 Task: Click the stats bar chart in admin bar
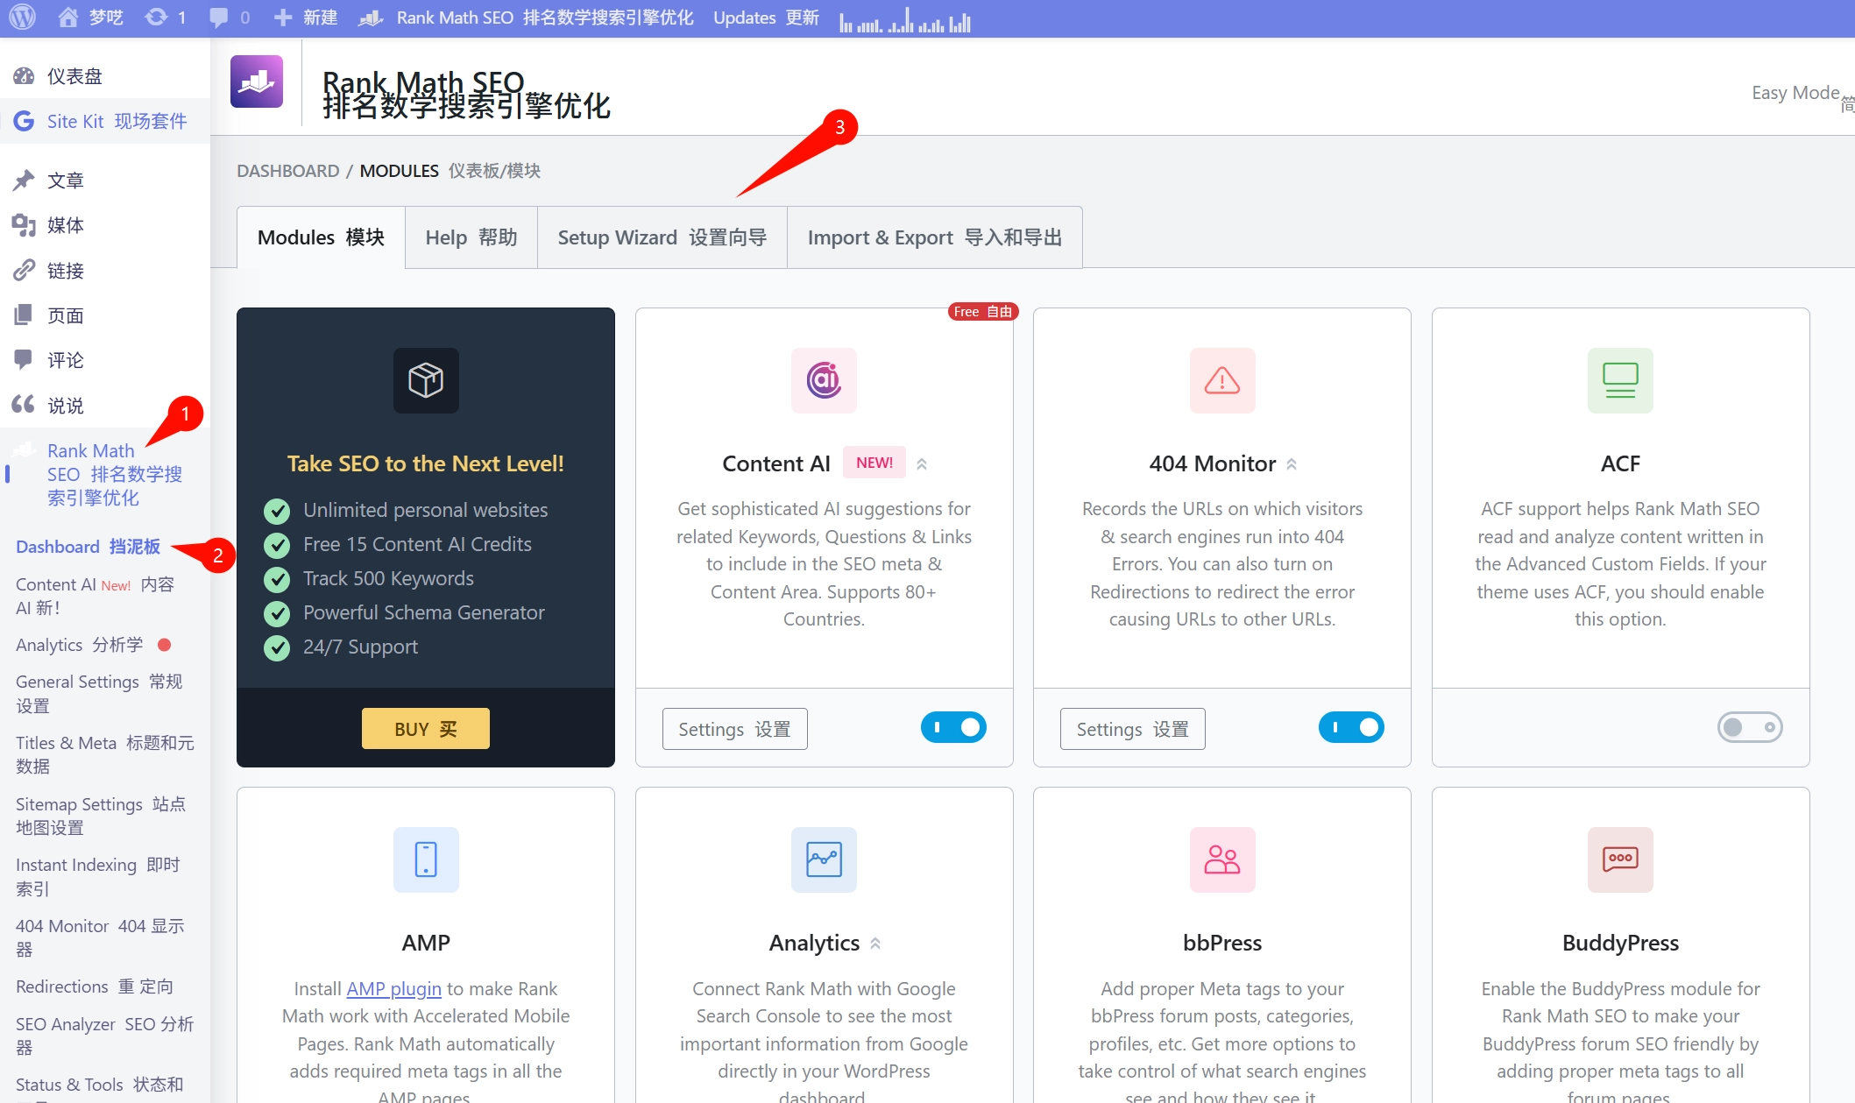pos(905,19)
